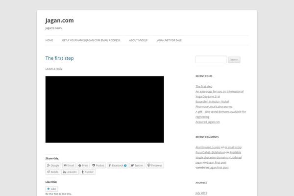
Task: Open 'A small story' comment link
Action: tap(233, 147)
